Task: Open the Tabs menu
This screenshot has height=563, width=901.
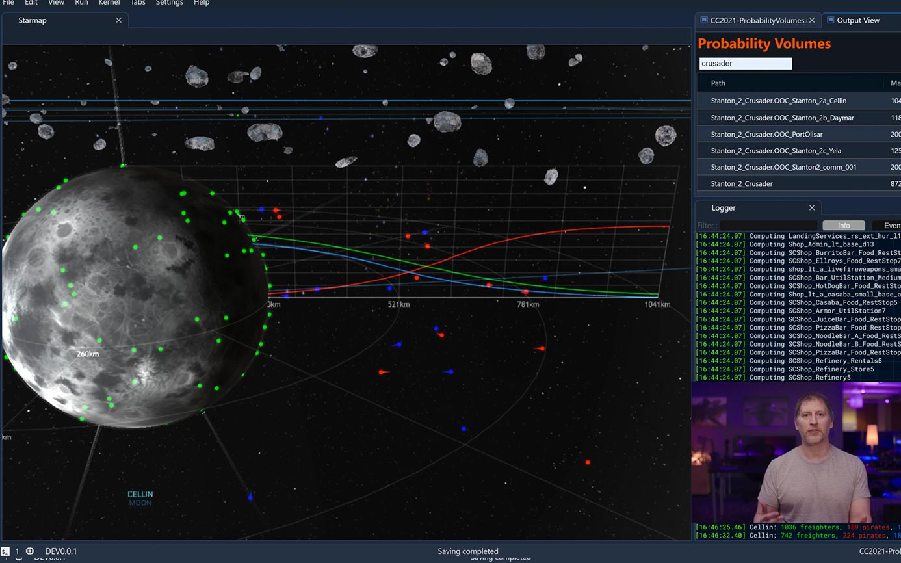Action: pos(138,3)
